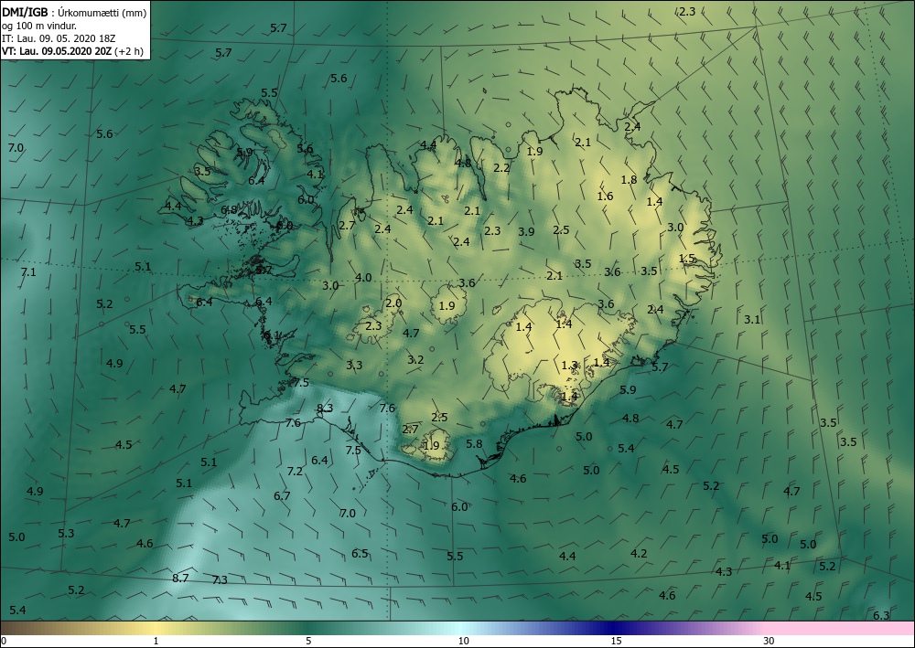Viewport: 915px width, 648px height.
Task: Pick the brown start of the color scale
Action: point(17,628)
